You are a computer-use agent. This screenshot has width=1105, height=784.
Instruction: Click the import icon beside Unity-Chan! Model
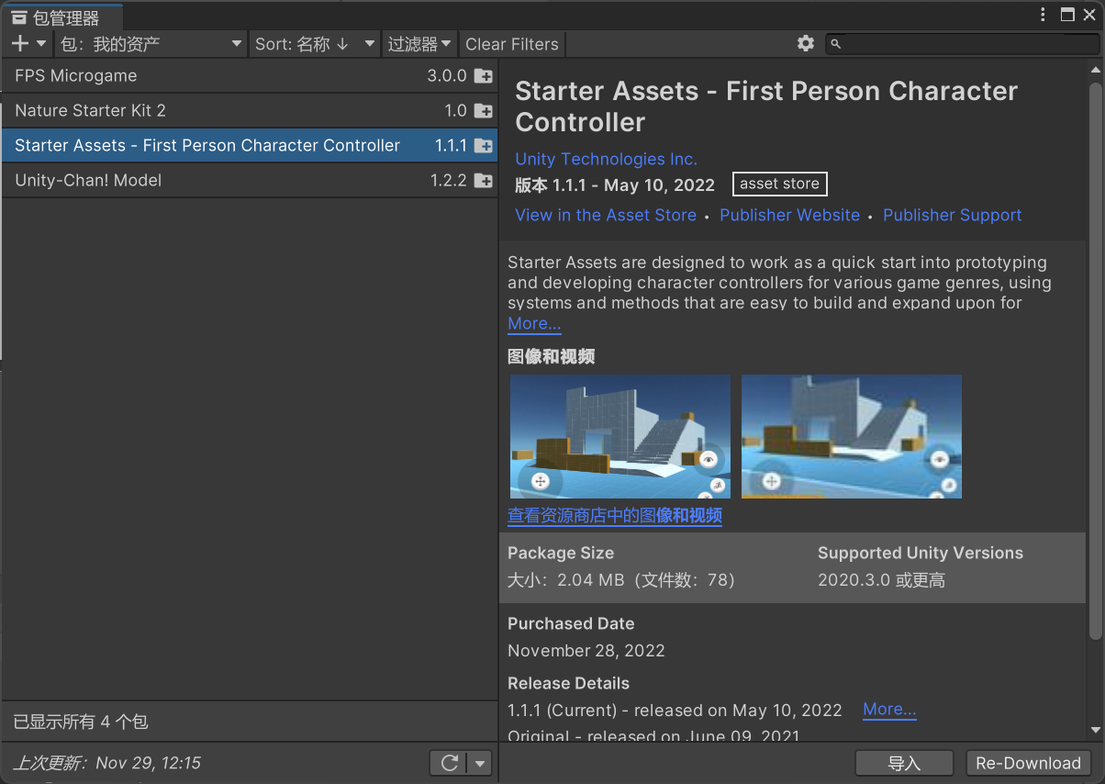pos(483,181)
